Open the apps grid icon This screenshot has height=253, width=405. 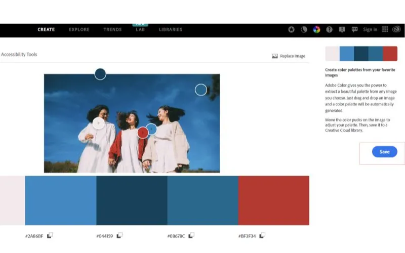[385, 29]
